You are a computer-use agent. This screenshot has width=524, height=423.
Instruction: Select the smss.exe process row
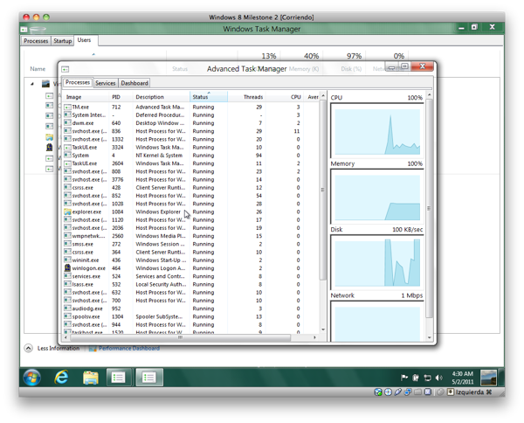(191, 244)
